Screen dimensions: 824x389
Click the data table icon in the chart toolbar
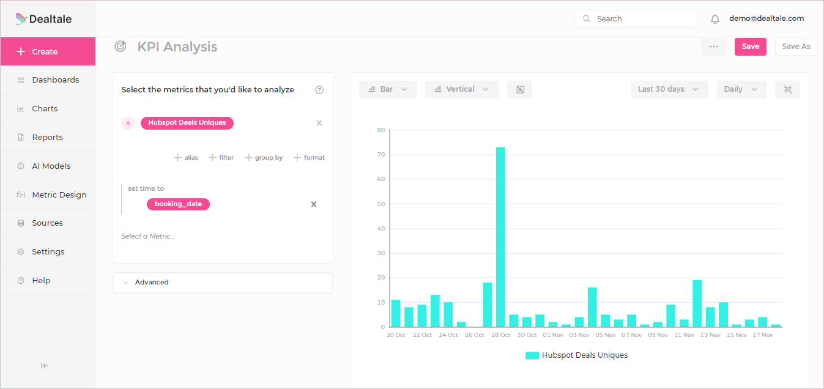click(519, 90)
